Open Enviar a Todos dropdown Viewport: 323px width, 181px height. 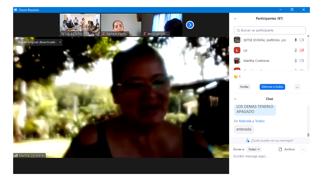[254, 149]
